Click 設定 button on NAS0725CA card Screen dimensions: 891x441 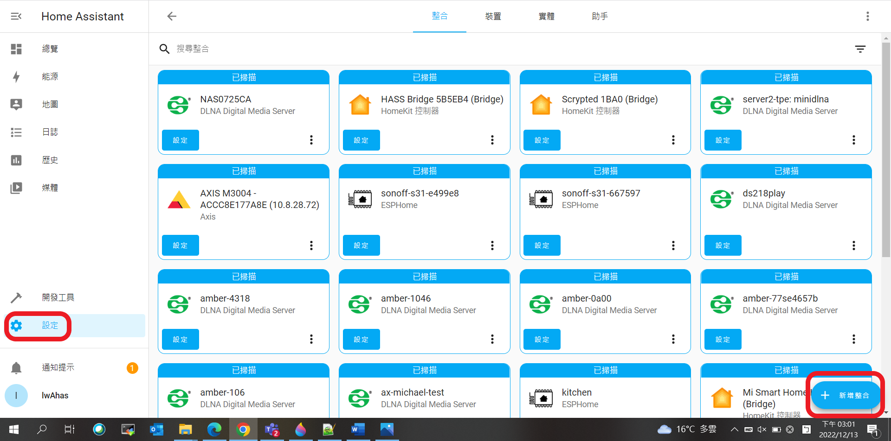181,140
